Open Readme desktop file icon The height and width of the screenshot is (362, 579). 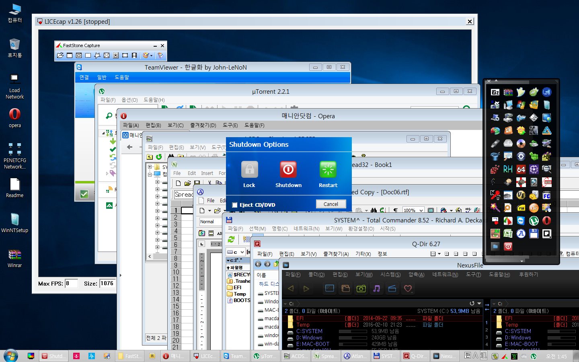coord(14,188)
